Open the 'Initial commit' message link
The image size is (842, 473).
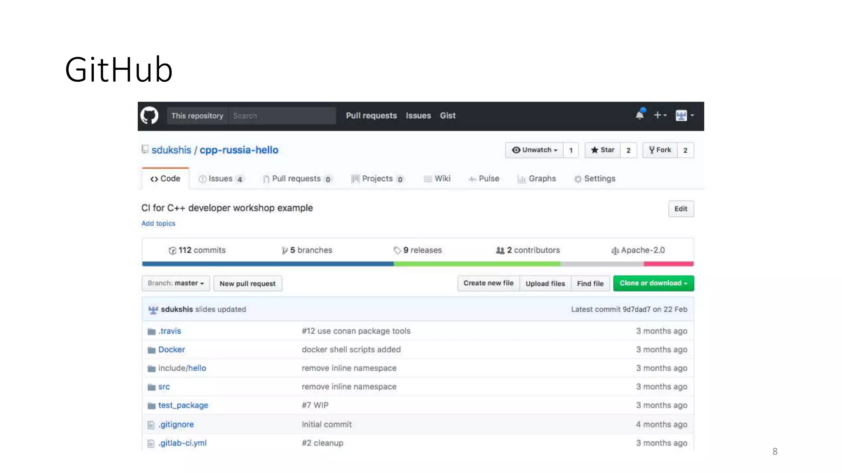coord(326,424)
